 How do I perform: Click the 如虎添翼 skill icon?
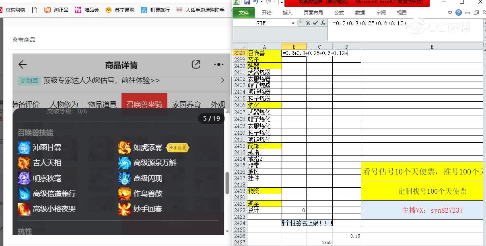(125, 148)
